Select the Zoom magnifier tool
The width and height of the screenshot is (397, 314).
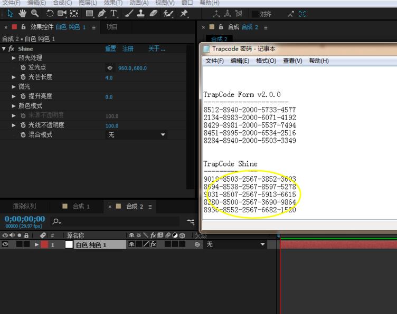pos(35,13)
